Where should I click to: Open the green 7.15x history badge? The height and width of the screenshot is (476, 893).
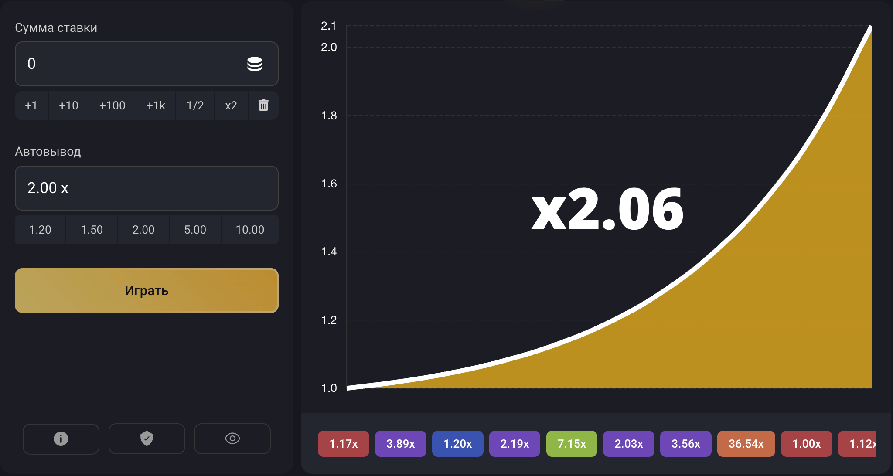tap(572, 444)
